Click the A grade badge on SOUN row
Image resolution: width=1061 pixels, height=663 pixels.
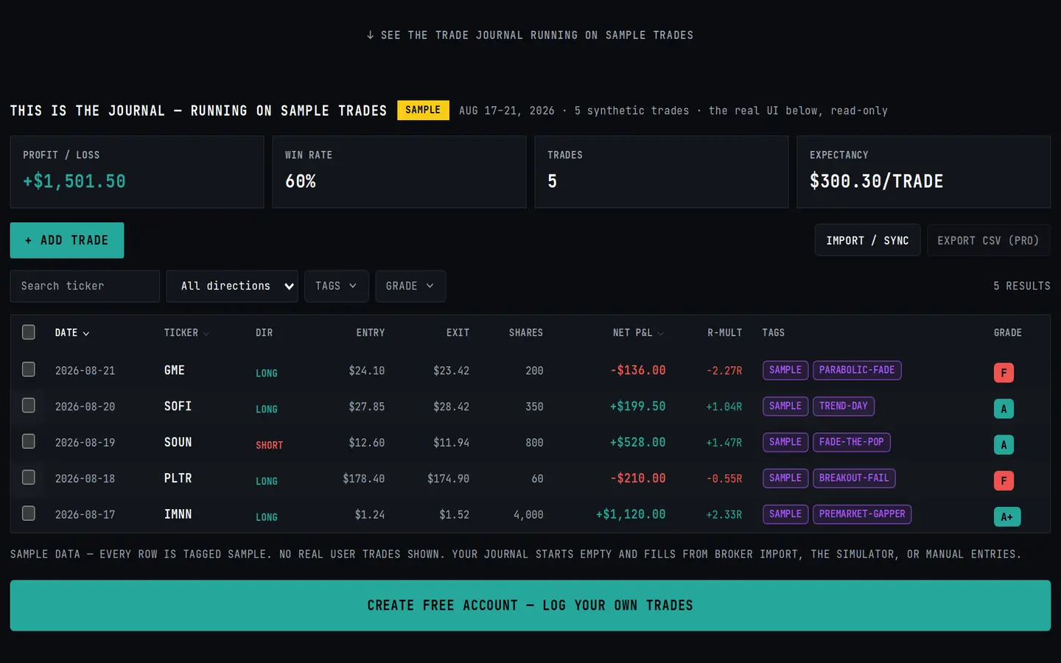pyautogui.click(x=1004, y=445)
